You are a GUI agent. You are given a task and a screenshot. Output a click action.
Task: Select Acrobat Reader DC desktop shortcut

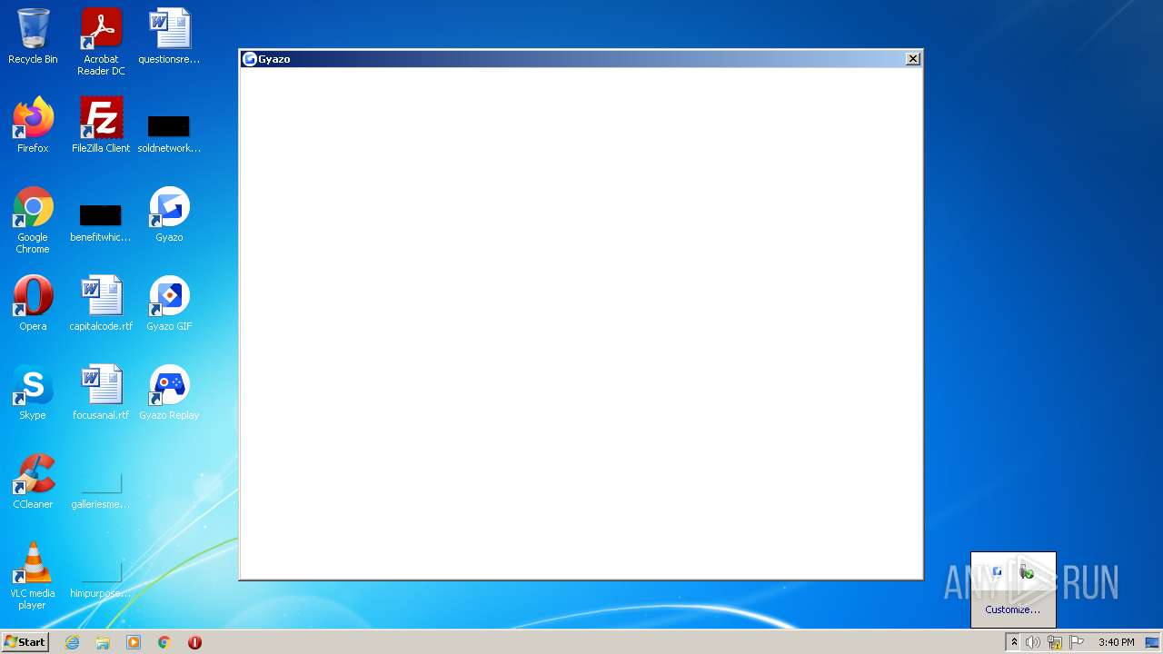click(101, 42)
